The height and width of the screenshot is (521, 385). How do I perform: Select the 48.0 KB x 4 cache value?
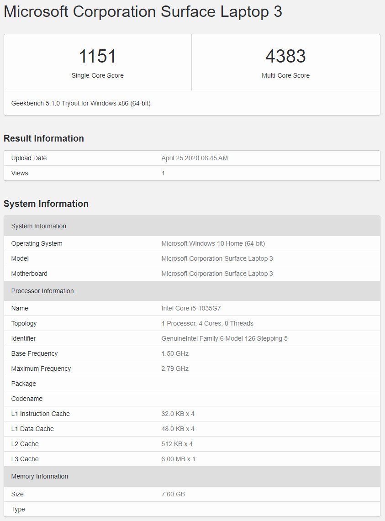[178, 429]
